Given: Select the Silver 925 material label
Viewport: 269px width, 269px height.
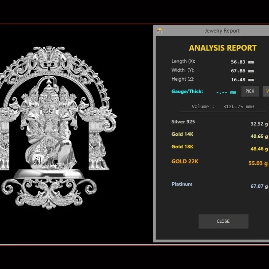Looking at the screenshot, I should pos(183,122).
